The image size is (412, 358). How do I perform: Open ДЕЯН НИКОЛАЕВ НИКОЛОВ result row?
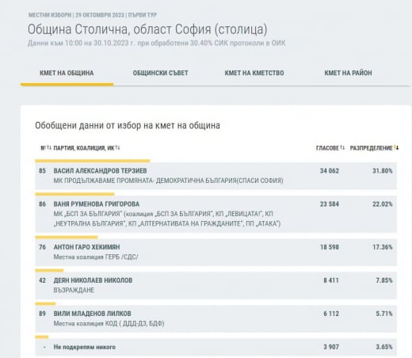[216, 285]
